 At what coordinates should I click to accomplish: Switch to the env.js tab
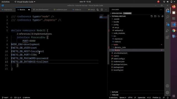point(92,10)
